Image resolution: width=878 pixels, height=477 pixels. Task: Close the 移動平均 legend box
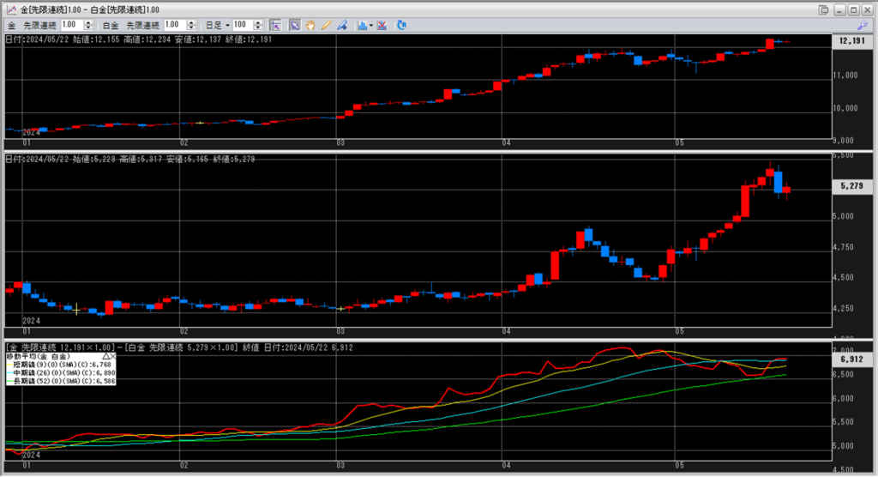[114, 355]
